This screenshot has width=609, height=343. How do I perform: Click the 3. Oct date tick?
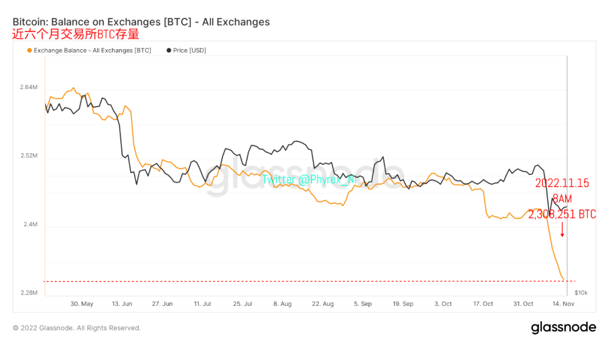[443, 304]
